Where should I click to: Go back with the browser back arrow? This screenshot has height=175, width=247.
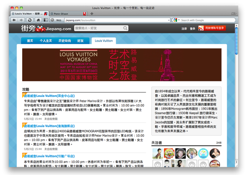[14, 20]
